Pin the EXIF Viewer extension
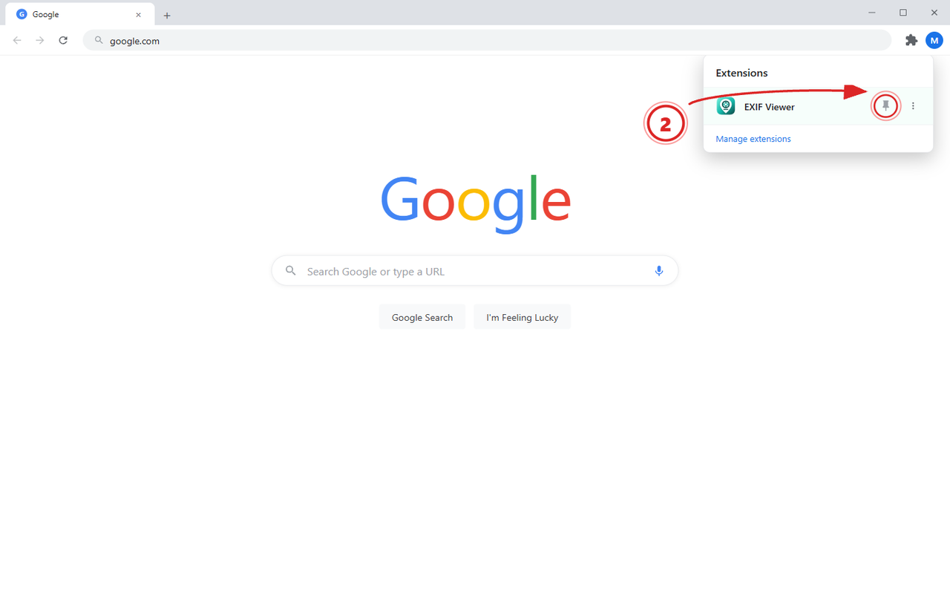This screenshot has width=950, height=594. pos(885,106)
